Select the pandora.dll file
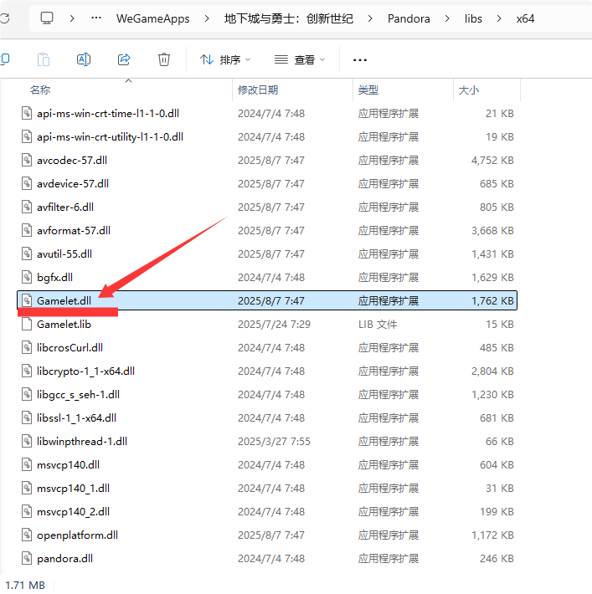592x594 pixels. point(64,559)
